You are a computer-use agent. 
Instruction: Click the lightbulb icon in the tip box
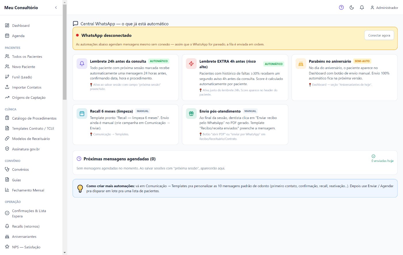point(80,188)
